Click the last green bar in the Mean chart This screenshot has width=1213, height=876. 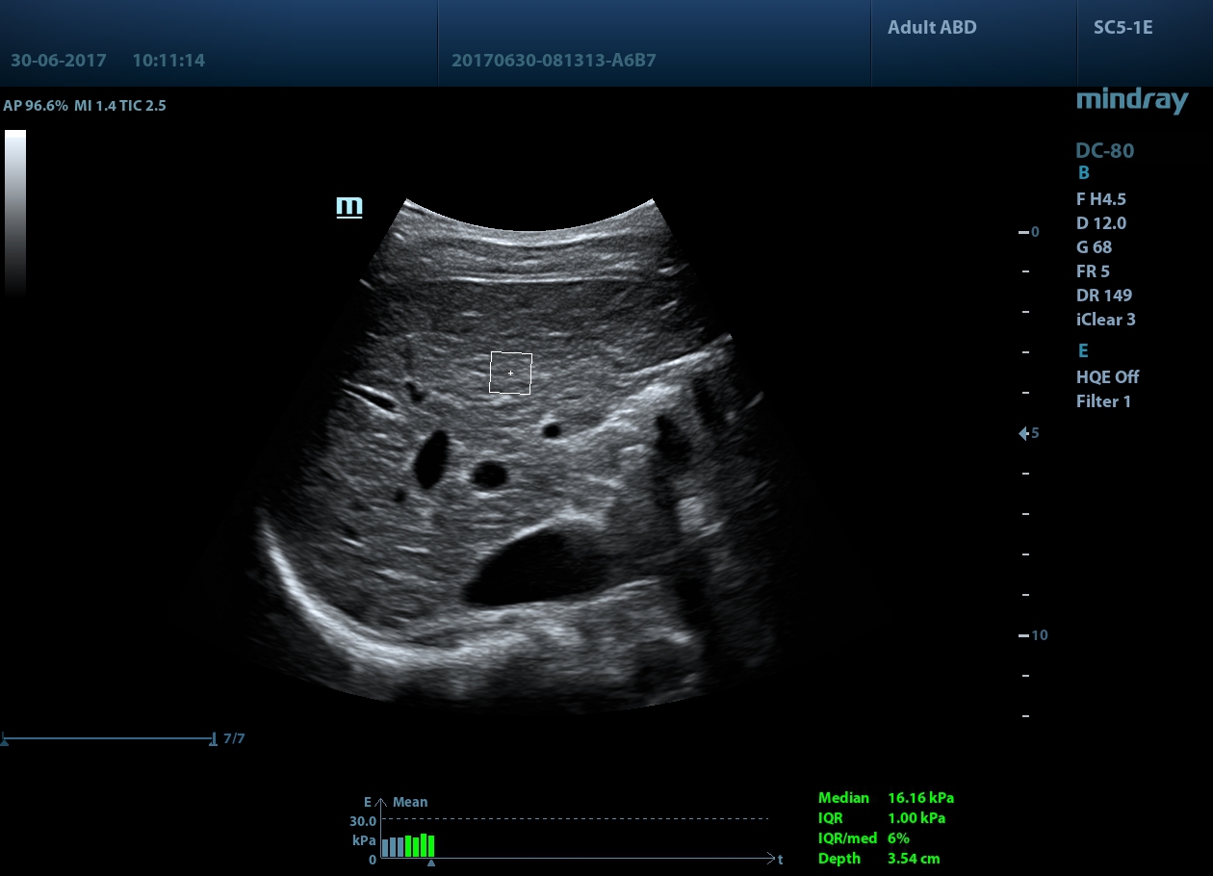pyautogui.click(x=432, y=846)
